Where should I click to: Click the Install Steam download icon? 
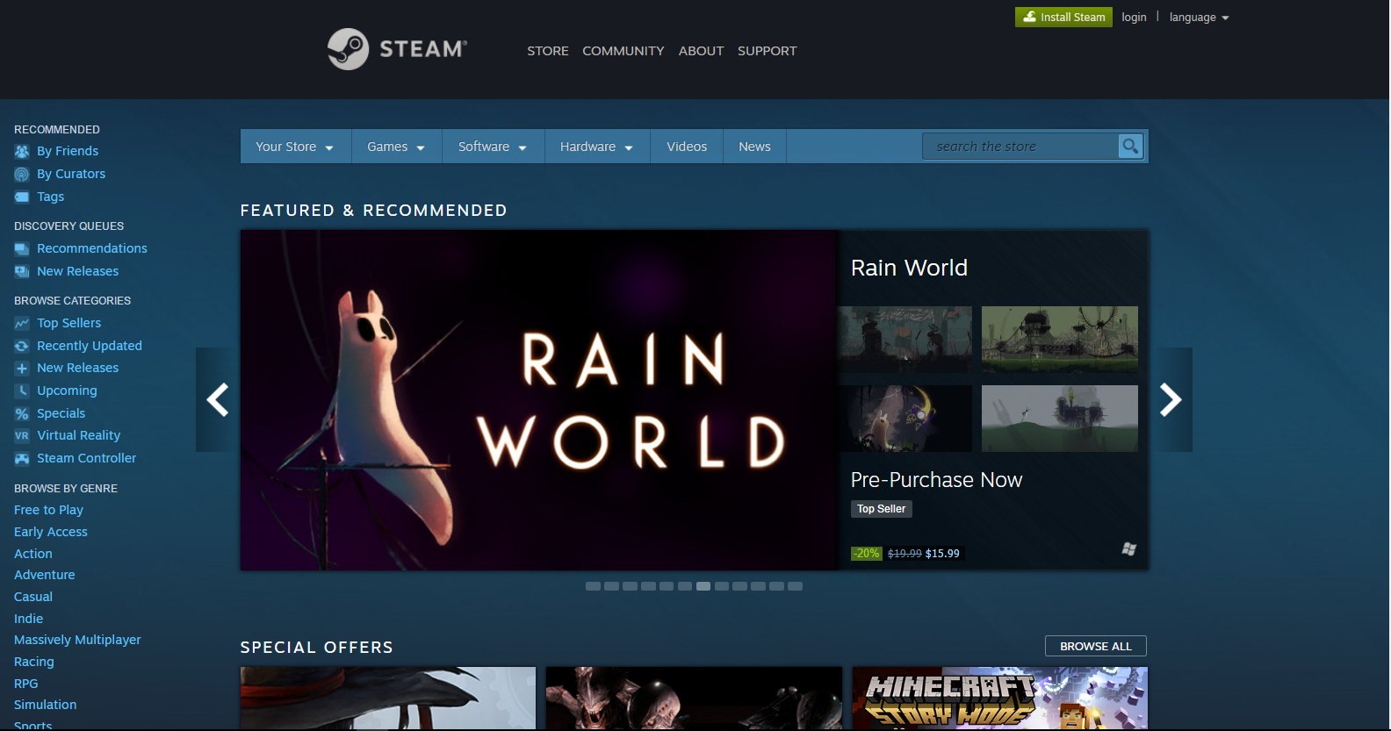pos(1029,17)
